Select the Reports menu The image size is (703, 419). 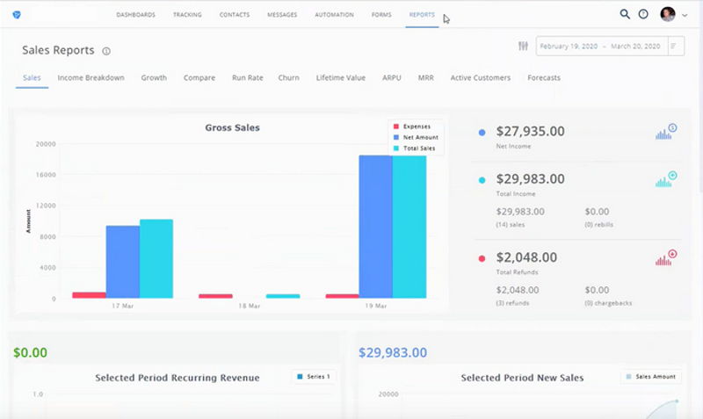pos(422,15)
